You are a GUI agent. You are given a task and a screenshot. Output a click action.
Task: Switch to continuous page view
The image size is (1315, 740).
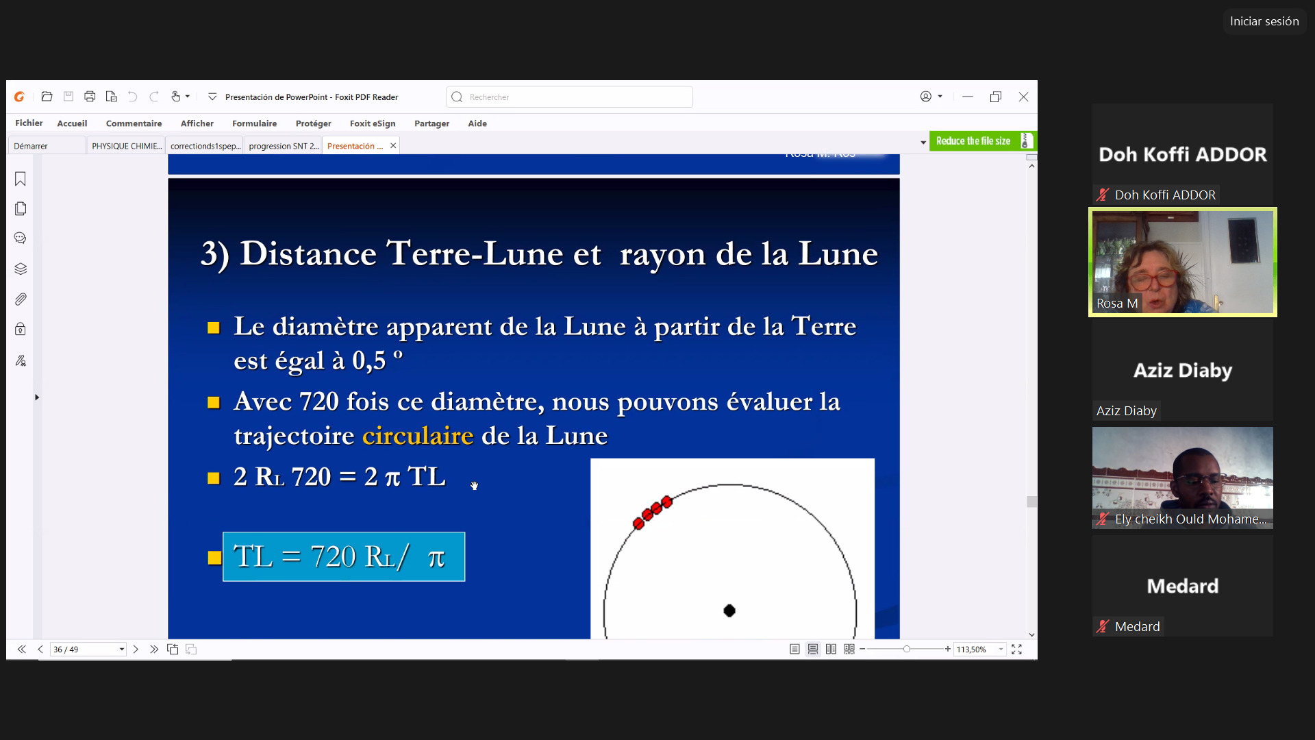[x=813, y=649]
